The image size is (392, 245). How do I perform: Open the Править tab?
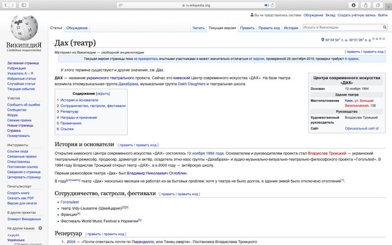247,28
